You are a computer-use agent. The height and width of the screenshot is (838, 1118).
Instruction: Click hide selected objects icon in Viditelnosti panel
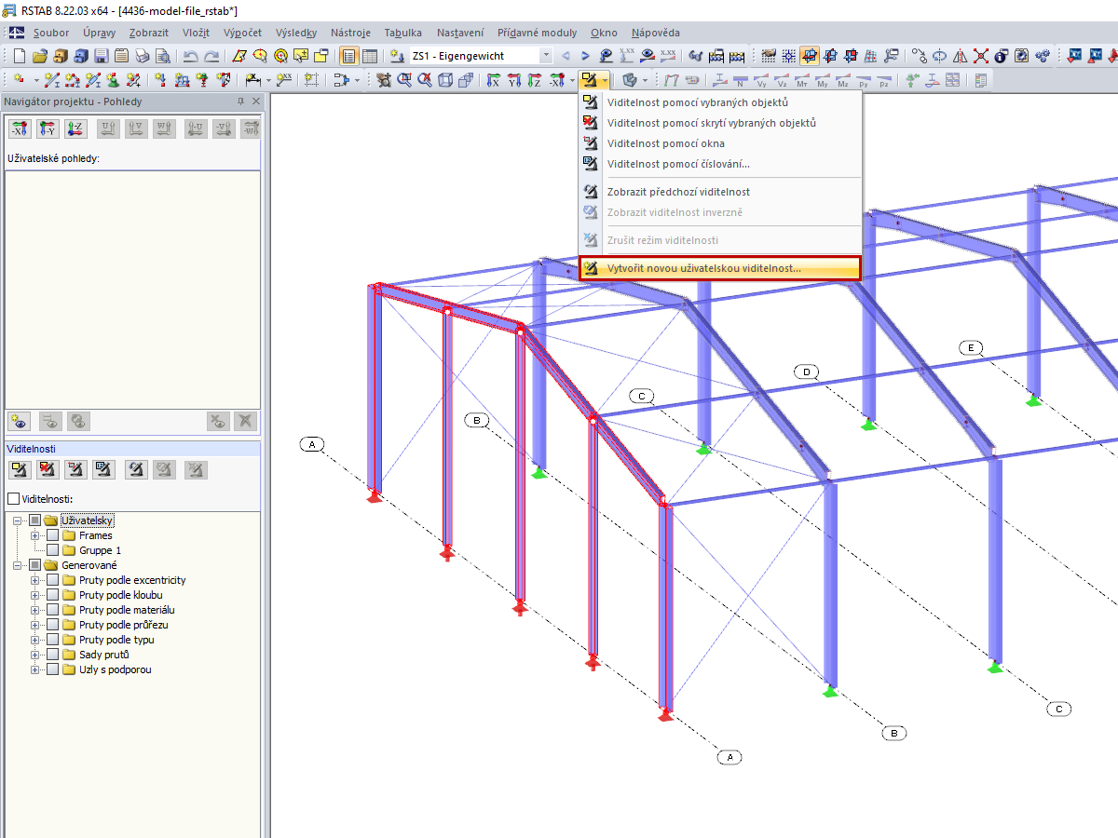[x=48, y=470]
